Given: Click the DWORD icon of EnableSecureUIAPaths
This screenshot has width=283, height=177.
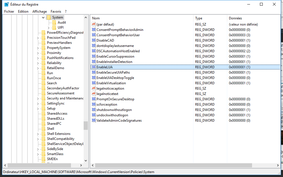Looking at the screenshot, I should (x=94, y=72).
